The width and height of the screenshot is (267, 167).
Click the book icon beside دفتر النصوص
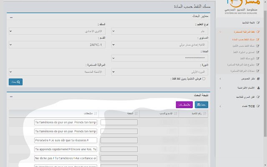[258, 78]
